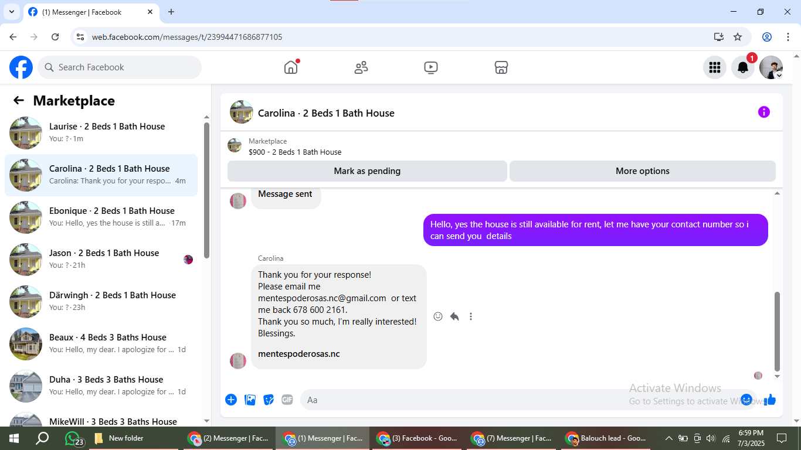Open the Windows Start menu
The height and width of the screenshot is (450, 801).
(14, 438)
